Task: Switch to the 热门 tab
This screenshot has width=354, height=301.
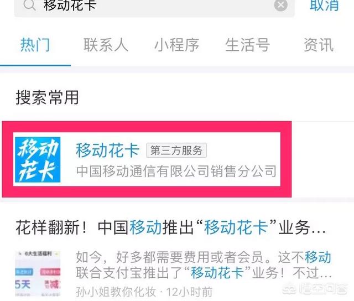Action: click(35, 45)
